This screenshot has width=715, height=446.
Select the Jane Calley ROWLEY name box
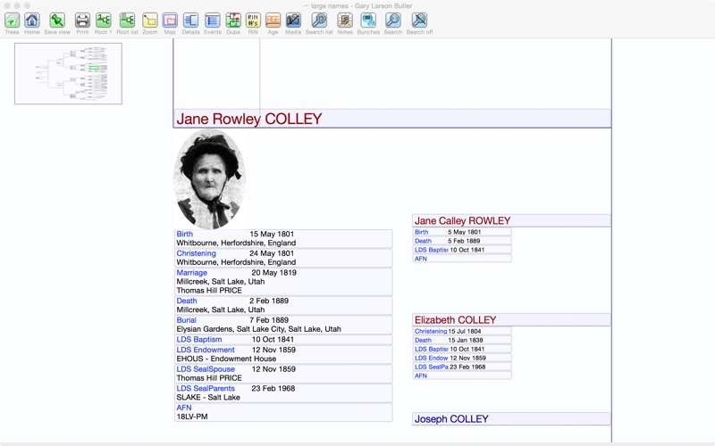click(x=511, y=220)
